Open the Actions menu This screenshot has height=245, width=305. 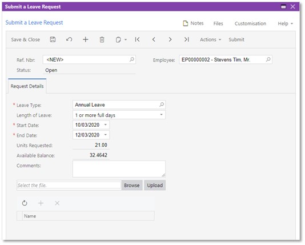(x=210, y=39)
